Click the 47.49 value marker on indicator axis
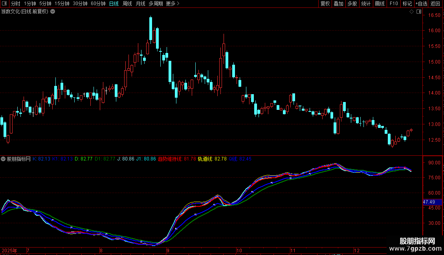Viewport: 444px width, 255px height. 432,202
